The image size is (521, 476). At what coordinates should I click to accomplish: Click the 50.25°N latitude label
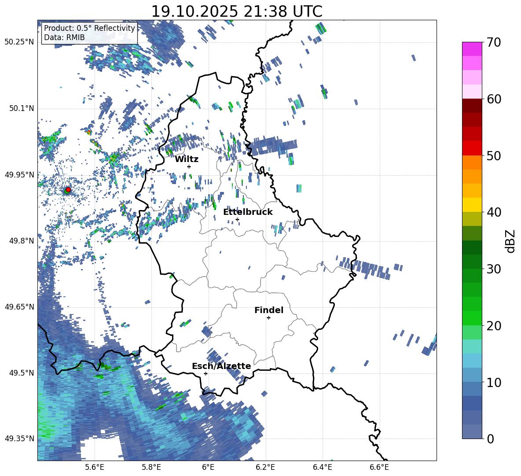pyautogui.click(x=19, y=42)
